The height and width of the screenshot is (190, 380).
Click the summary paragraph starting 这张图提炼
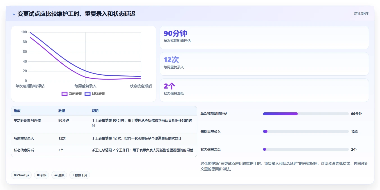pyautogui.click(x=284, y=166)
